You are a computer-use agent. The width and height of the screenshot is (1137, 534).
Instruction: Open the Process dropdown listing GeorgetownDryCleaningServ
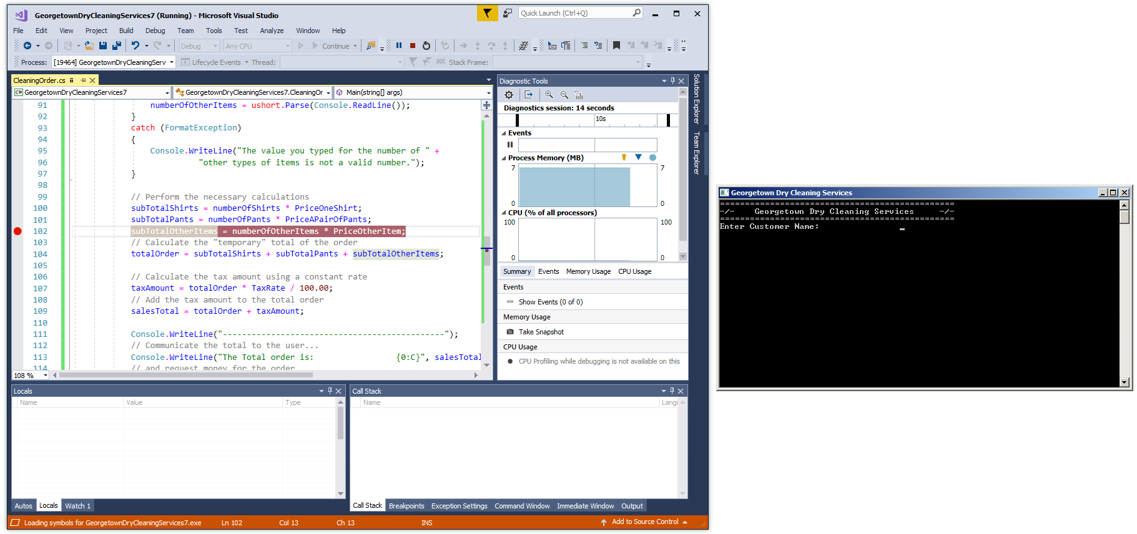pos(114,62)
